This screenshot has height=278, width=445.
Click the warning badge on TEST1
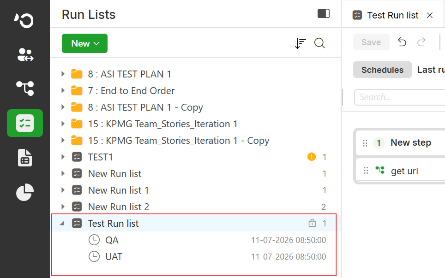click(312, 157)
